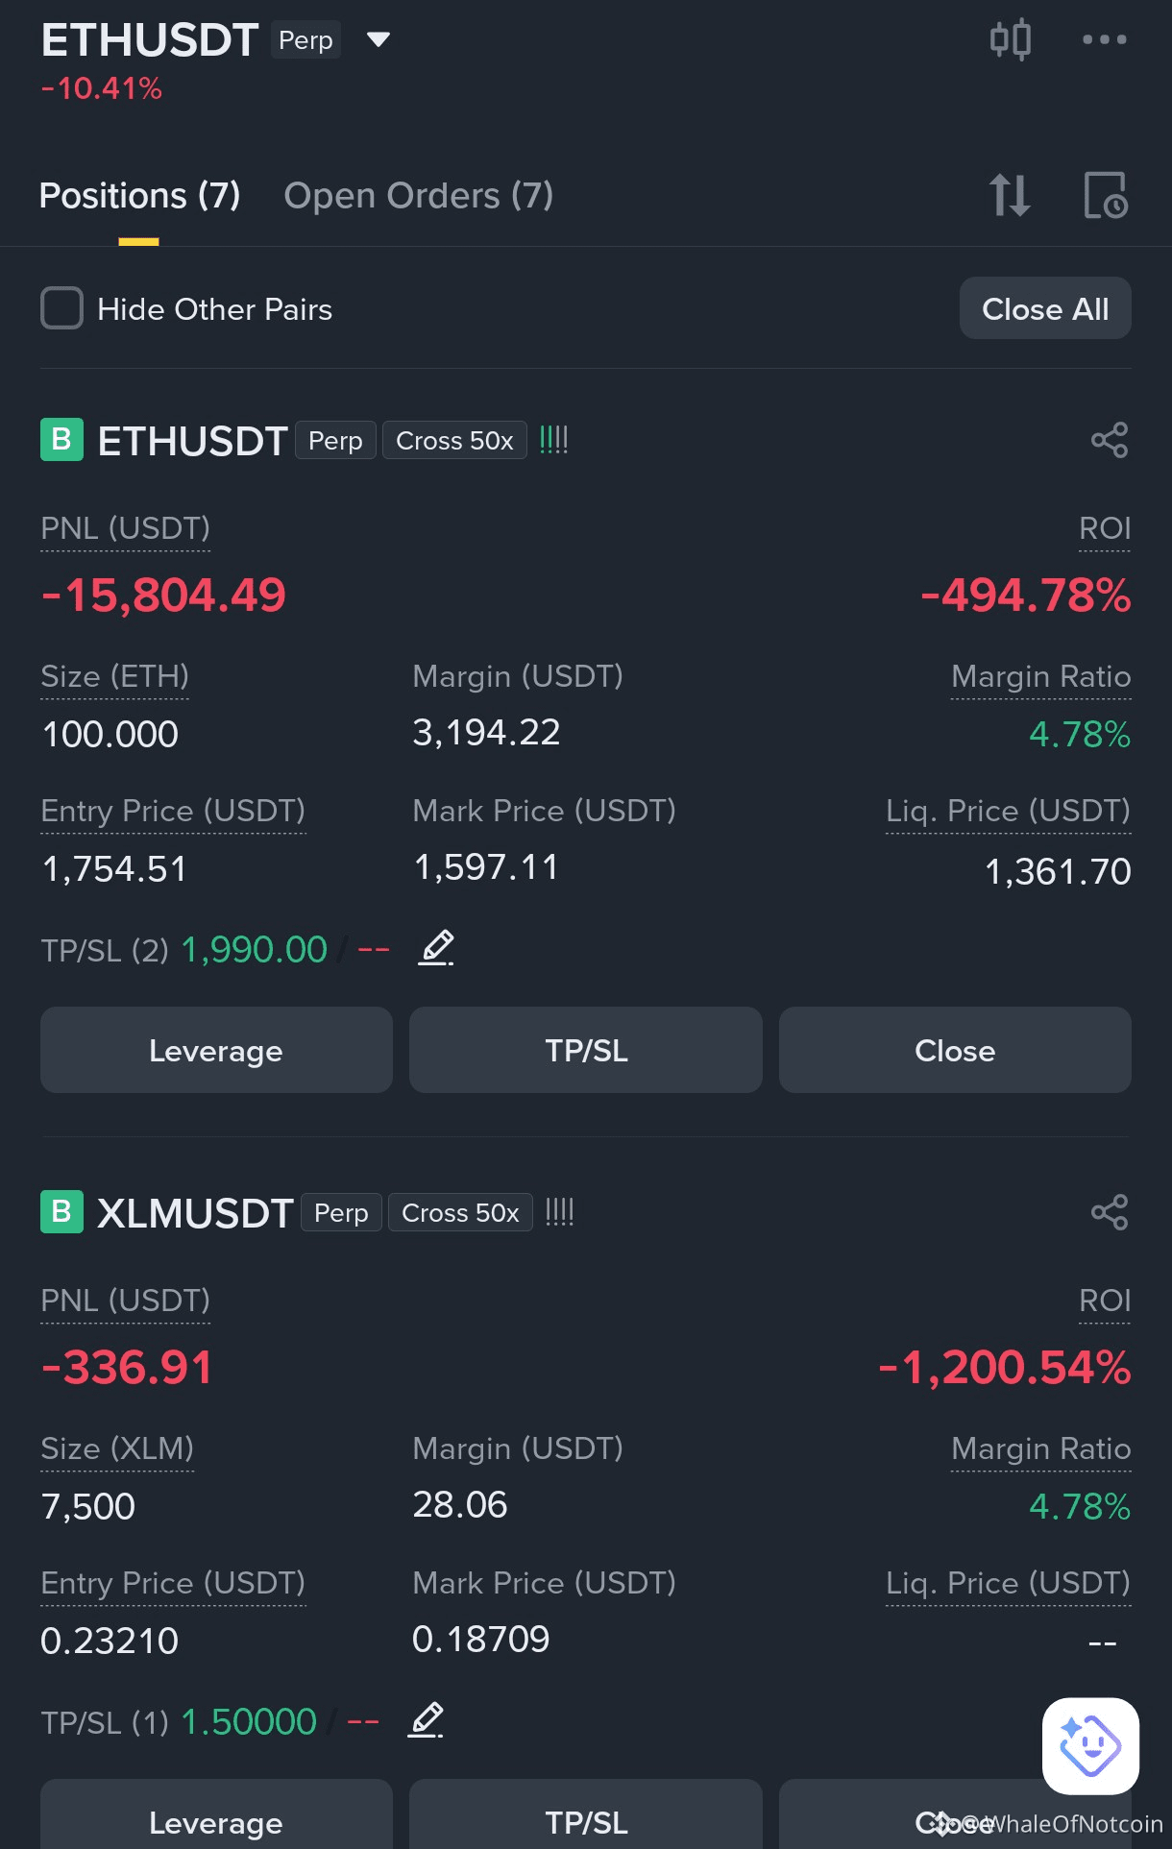Image resolution: width=1172 pixels, height=1849 pixels.
Task: Switch to the Open Orders (7) tab
Action: [x=418, y=195]
